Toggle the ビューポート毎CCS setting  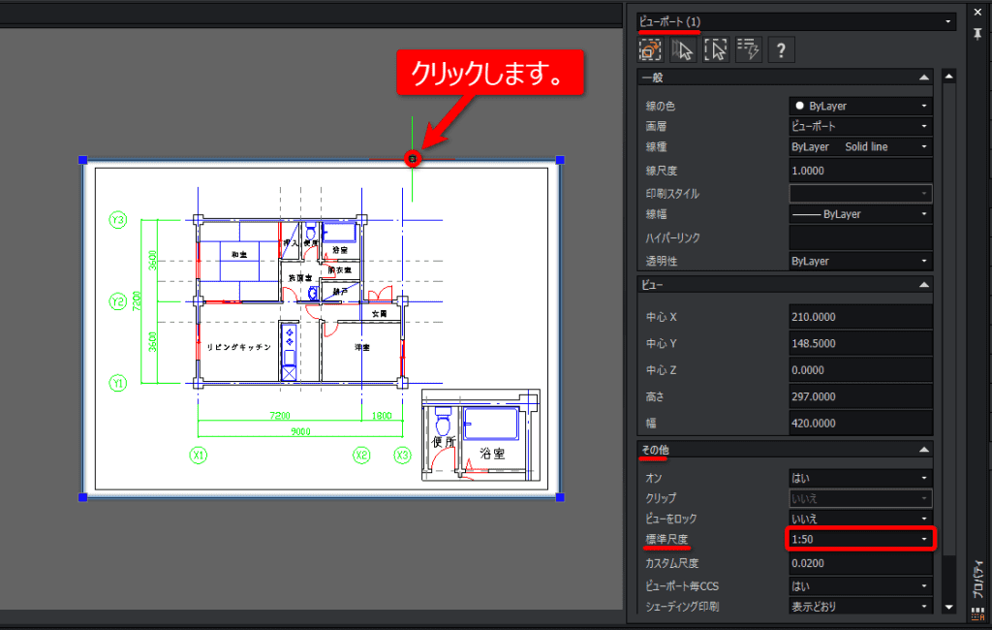(x=860, y=585)
